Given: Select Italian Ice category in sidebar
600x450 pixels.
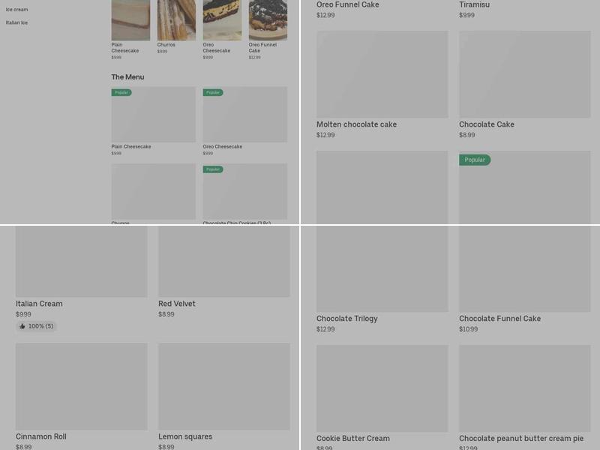Looking at the screenshot, I should (16, 22).
